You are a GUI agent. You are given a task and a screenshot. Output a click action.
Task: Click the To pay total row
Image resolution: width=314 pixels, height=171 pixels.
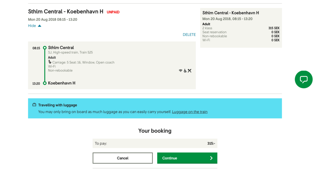coord(155,144)
